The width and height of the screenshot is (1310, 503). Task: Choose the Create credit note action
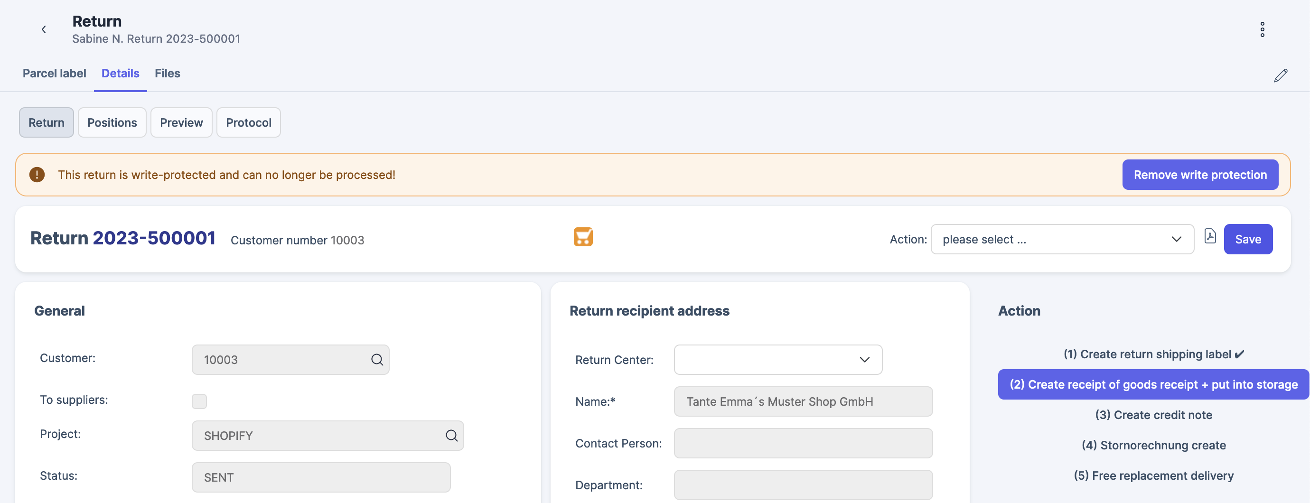[x=1153, y=415]
